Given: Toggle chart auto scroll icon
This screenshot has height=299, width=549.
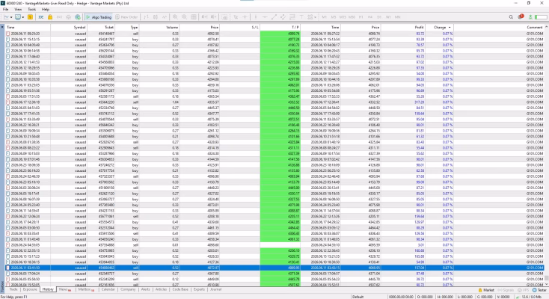Looking at the screenshot, I should (204, 16).
